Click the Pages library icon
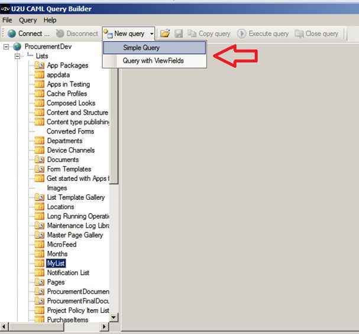This screenshot has width=359, height=334. point(40,282)
